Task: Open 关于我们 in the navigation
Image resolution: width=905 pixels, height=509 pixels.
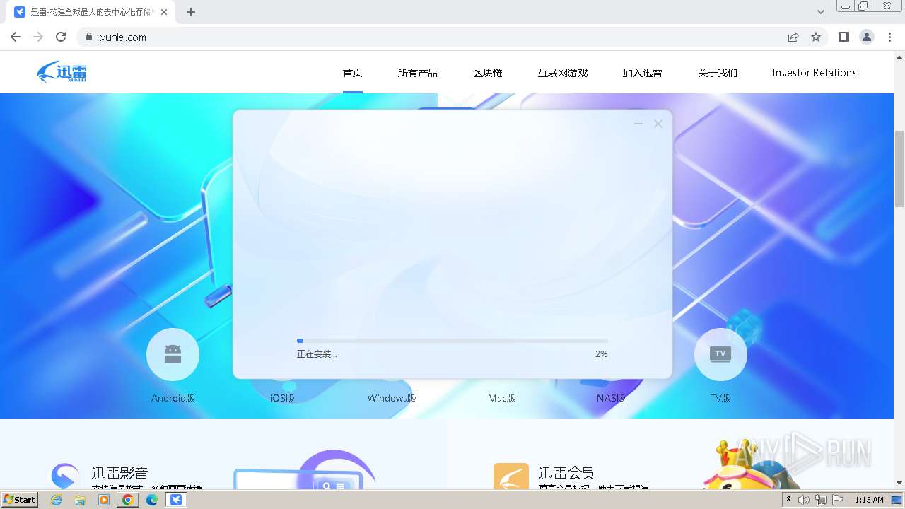Action: point(718,73)
